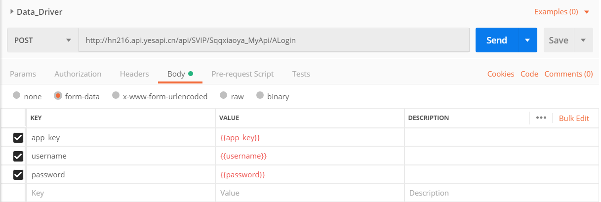Viewport: 601px width, 202px height.
Task: Click the request URL input field
Action: (274, 40)
